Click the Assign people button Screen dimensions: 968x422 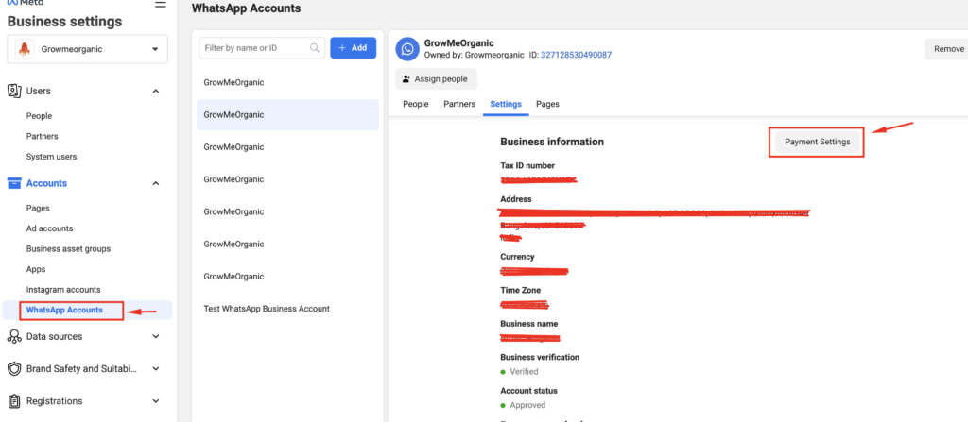(436, 79)
